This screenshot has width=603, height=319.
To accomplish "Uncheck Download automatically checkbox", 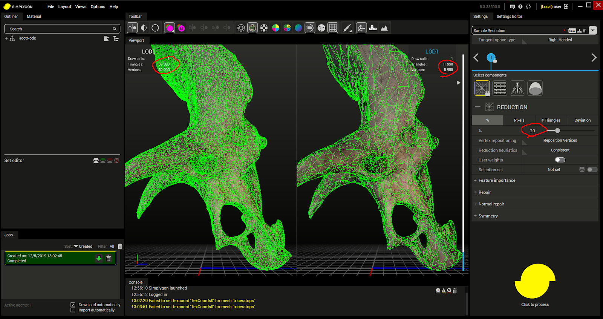I will click(x=73, y=305).
